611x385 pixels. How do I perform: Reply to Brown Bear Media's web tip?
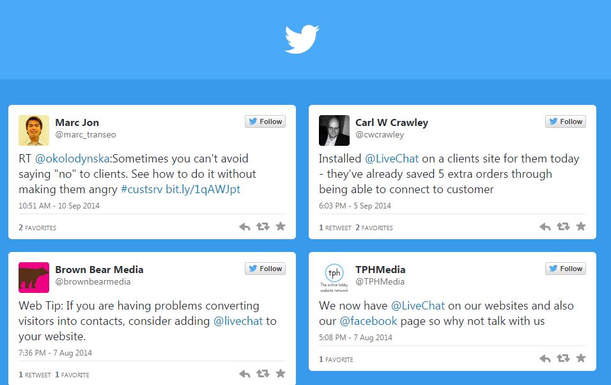tap(244, 373)
